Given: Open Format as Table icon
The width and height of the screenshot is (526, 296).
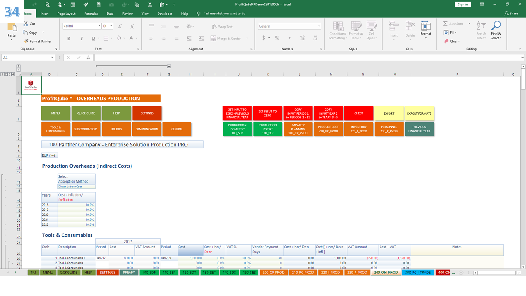Looking at the screenshot, I should (x=356, y=27).
